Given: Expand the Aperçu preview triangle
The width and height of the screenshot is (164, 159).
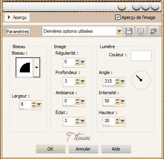Looking at the screenshot, I should pos(9,17).
